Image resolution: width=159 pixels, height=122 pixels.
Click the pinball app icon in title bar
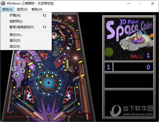[3, 3]
